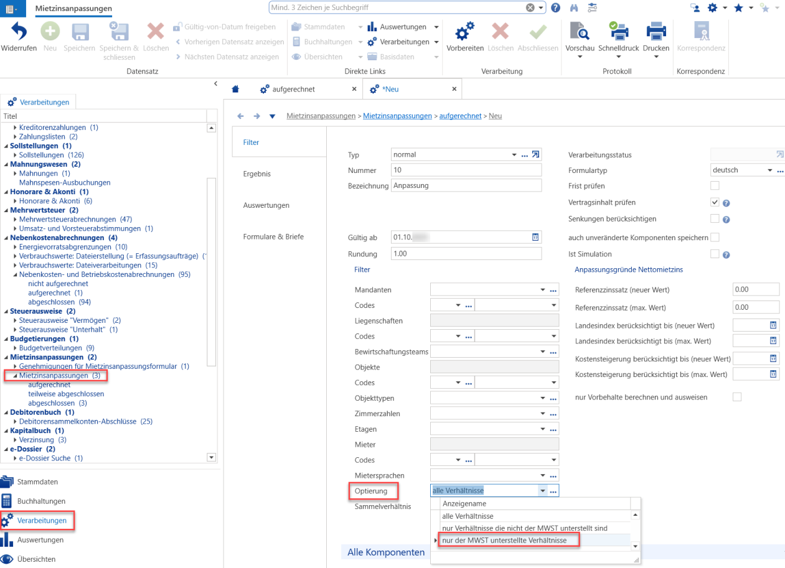Check auch unveränderte Komponenten speichern
Viewport: 785px width, 568px height.
[715, 237]
